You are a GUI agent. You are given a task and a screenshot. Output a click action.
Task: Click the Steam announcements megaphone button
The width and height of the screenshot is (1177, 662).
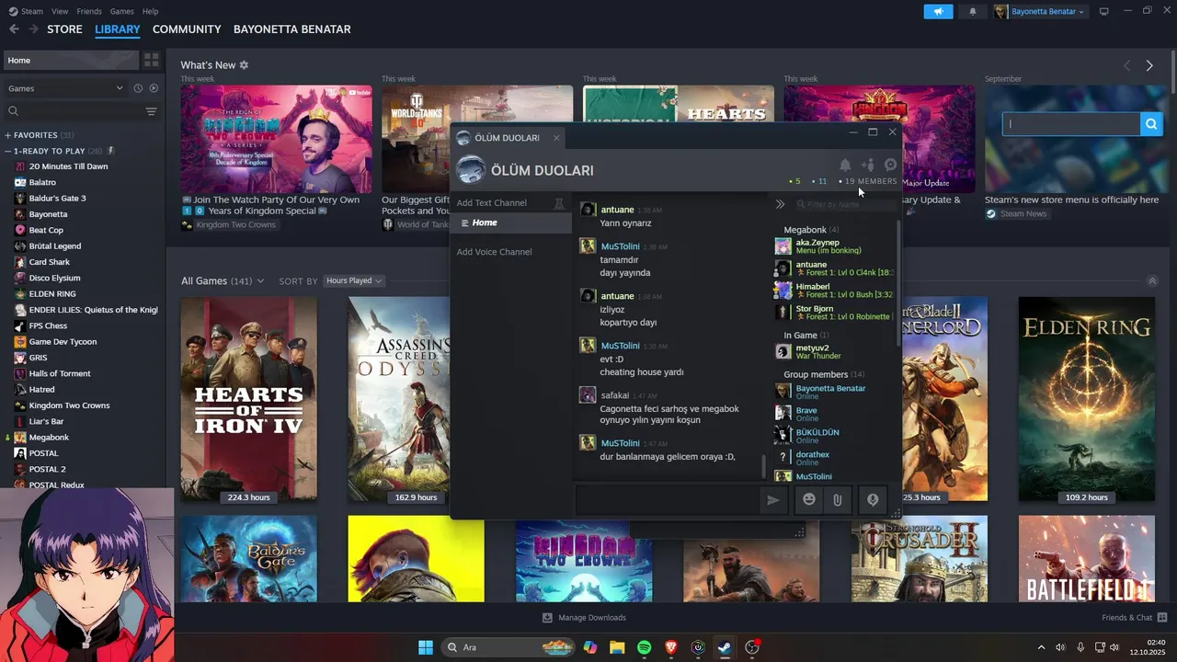[938, 11]
